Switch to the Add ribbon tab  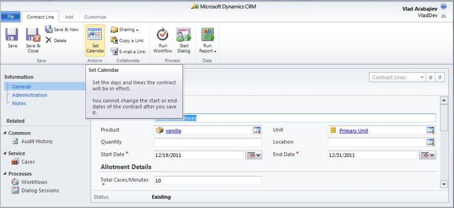click(x=69, y=17)
